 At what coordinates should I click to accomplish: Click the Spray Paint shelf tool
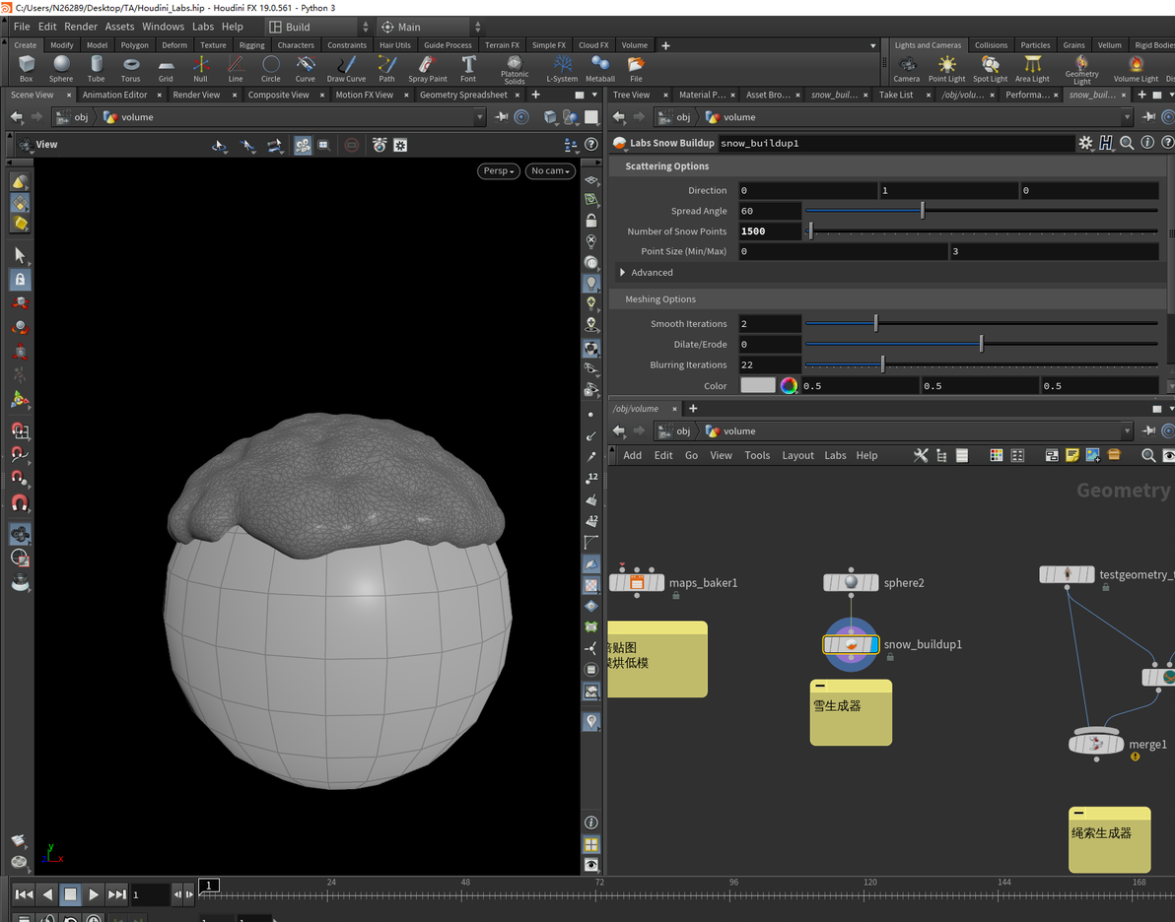tap(427, 67)
